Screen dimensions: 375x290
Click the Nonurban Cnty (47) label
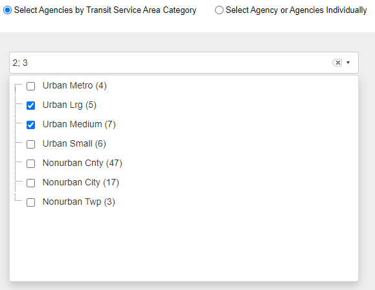82,163
